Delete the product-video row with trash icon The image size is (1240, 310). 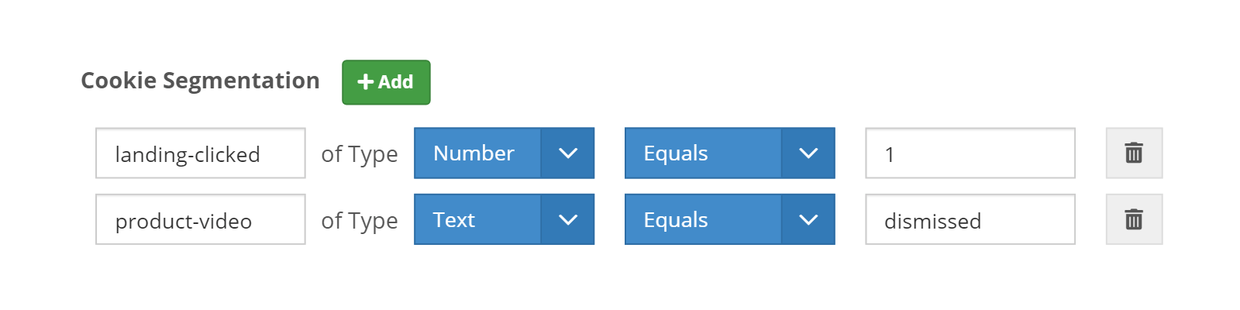1134,219
